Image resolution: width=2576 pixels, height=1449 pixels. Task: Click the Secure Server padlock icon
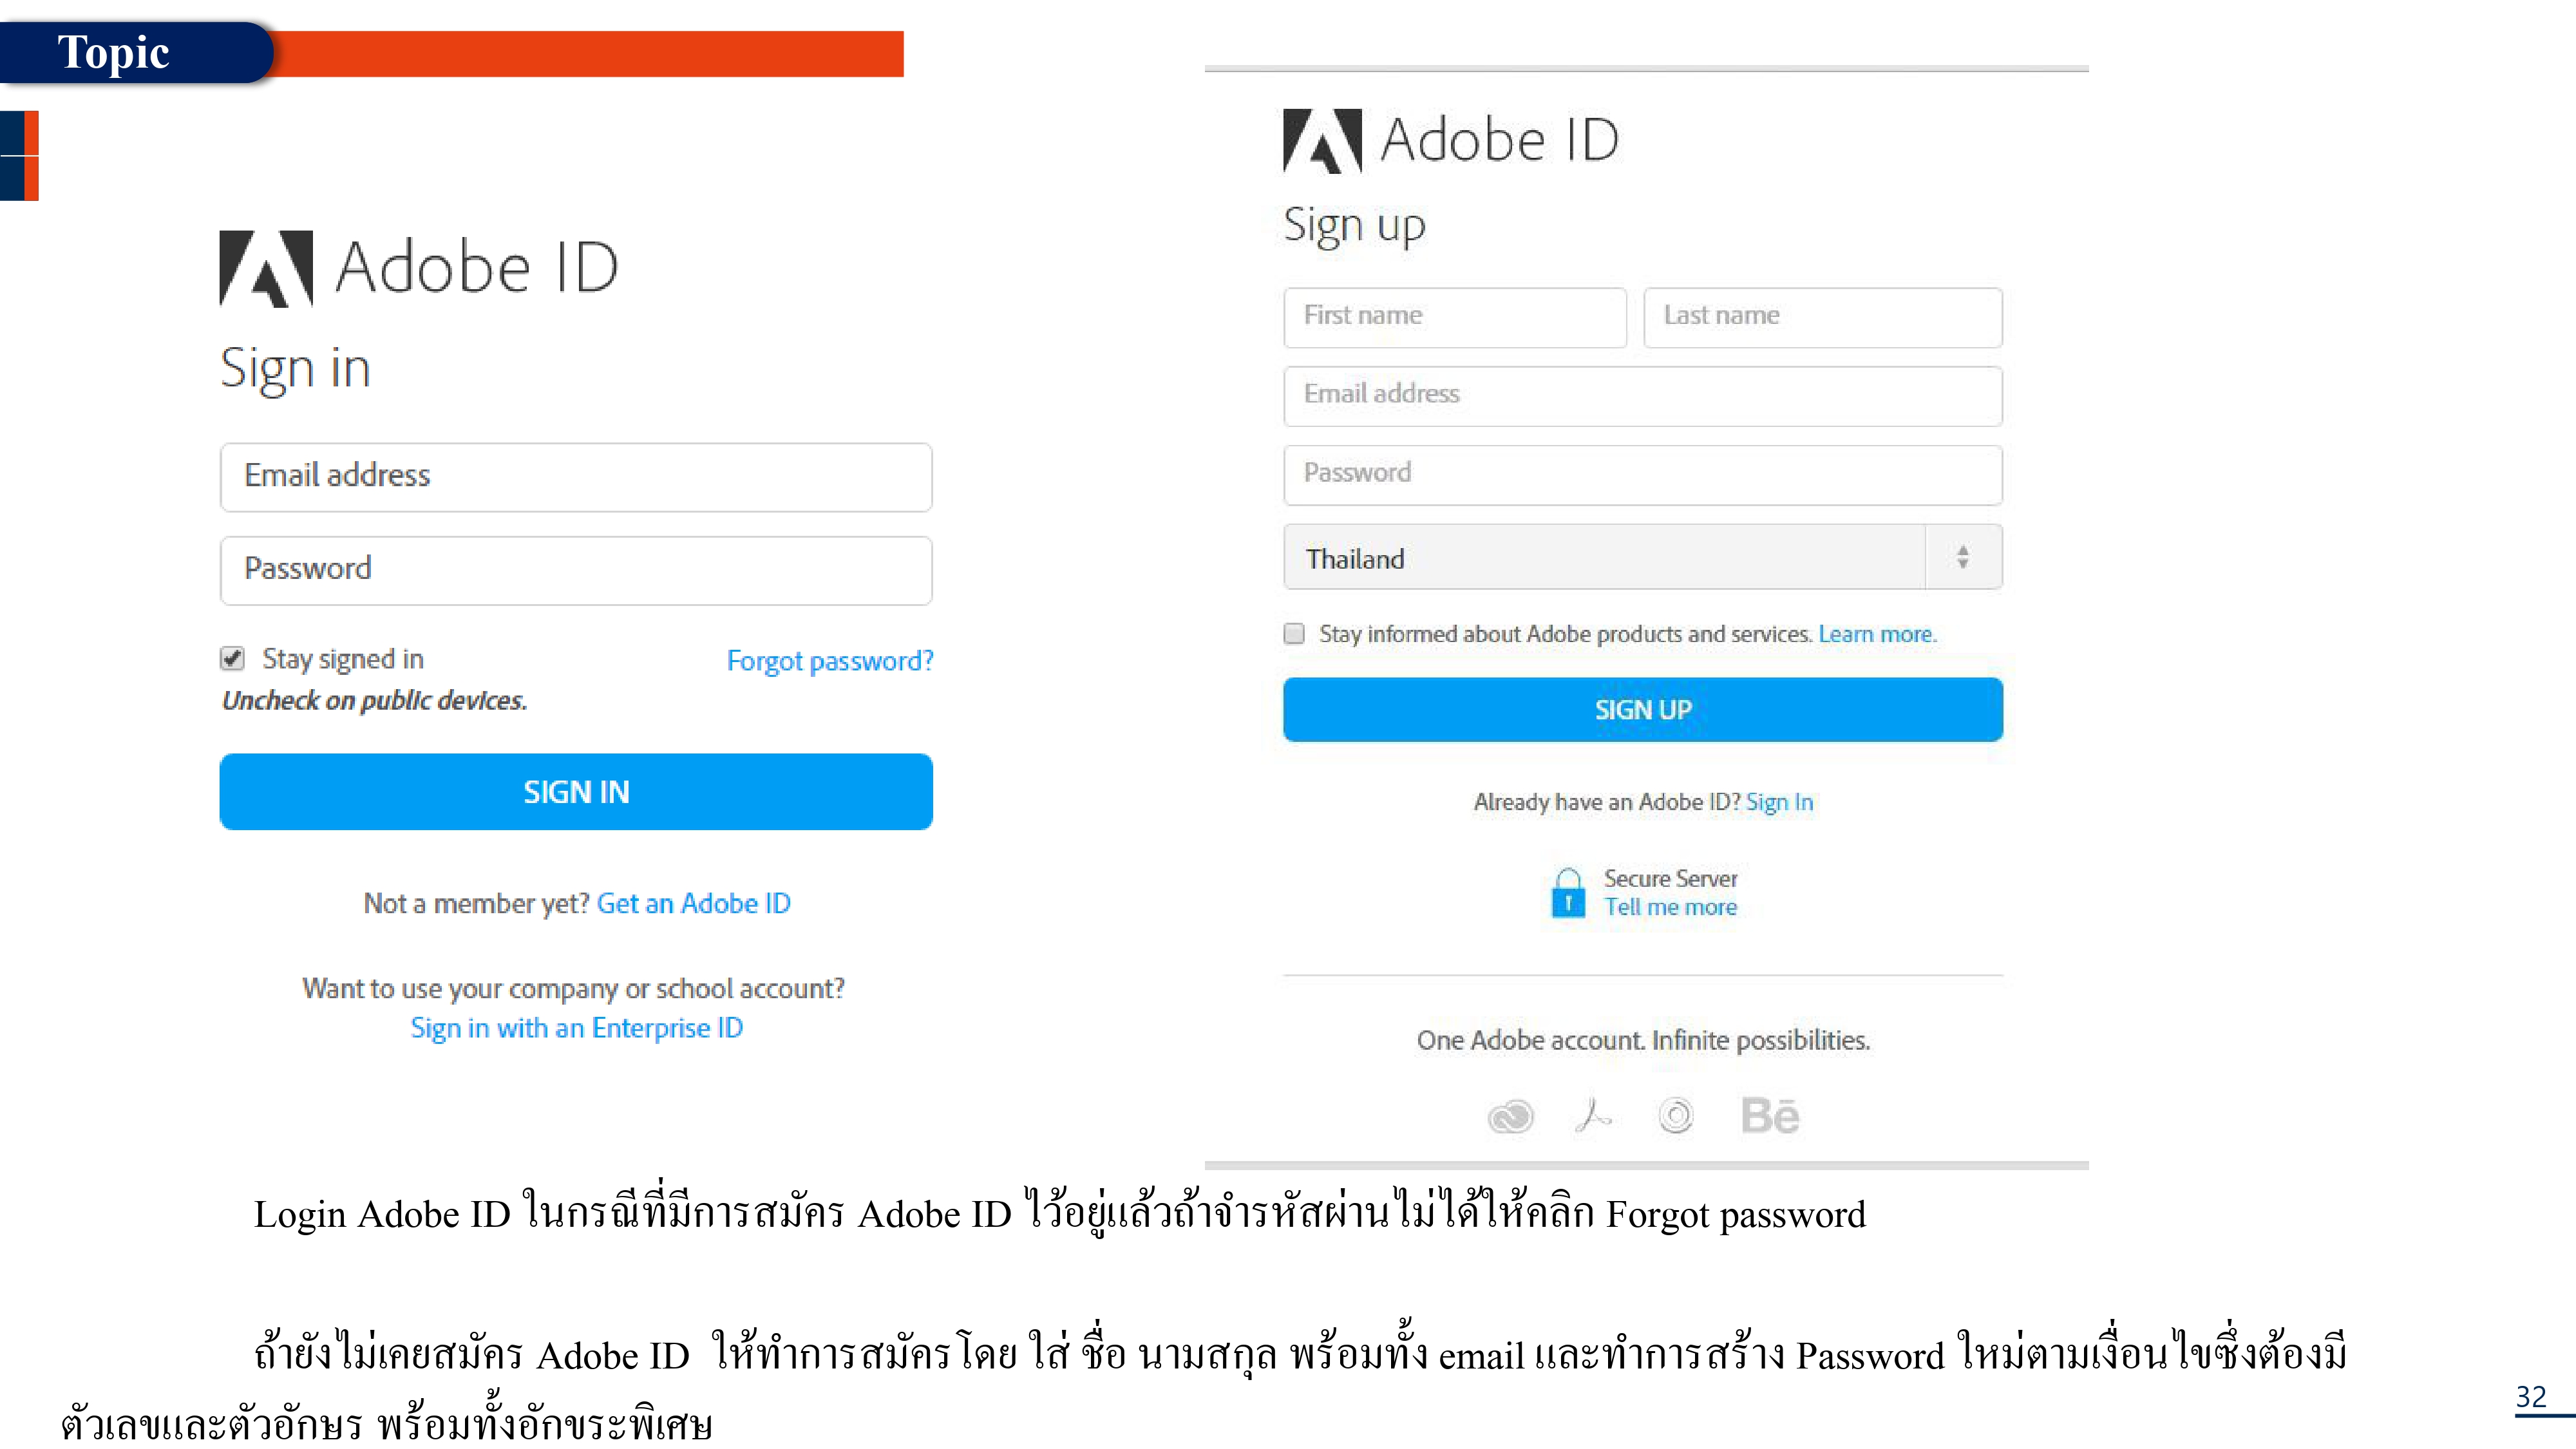[1568, 893]
